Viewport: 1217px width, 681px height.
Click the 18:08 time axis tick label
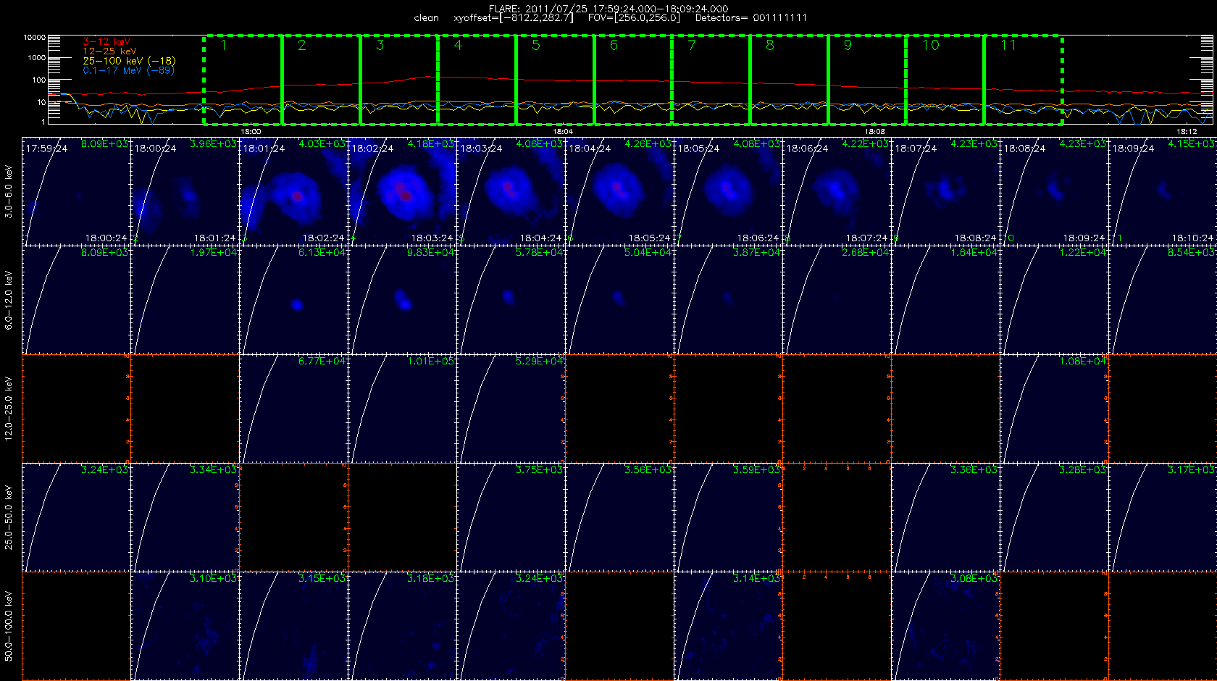pyautogui.click(x=875, y=132)
